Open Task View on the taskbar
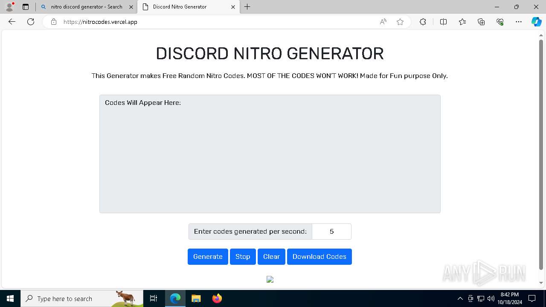Viewport: 546px width, 307px height. (x=154, y=298)
